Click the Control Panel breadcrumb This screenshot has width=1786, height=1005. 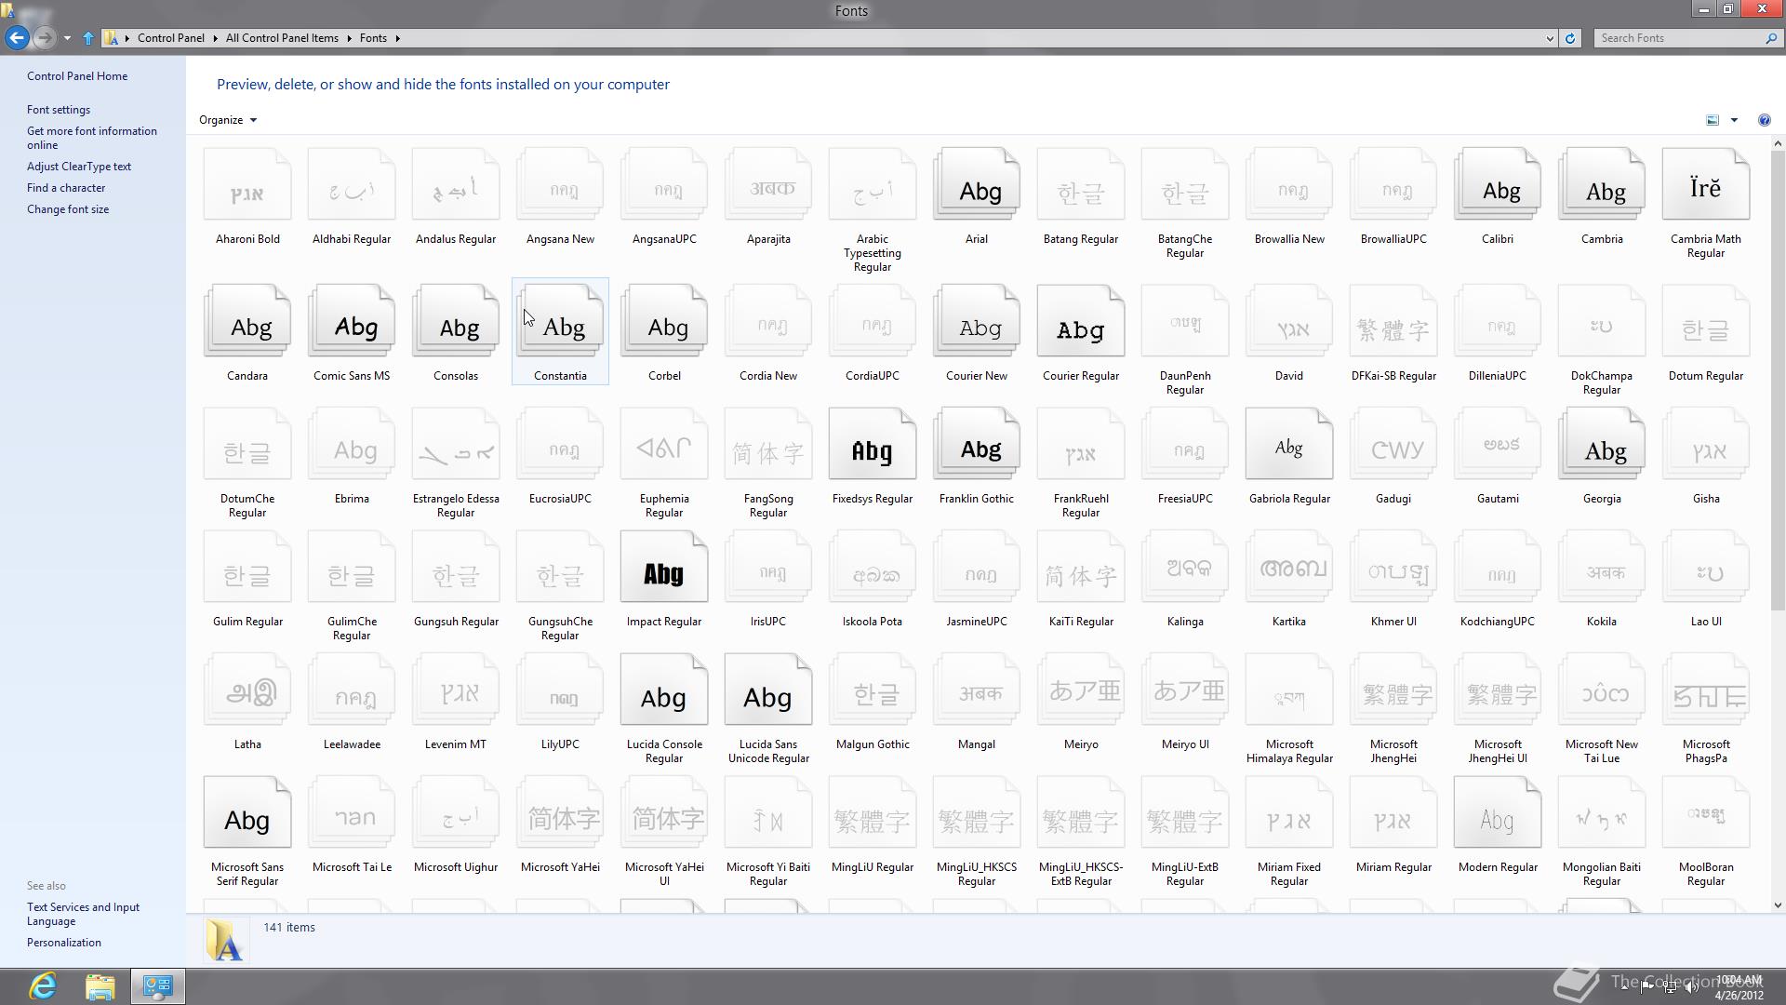pyautogui.click(x=171, y=38)
